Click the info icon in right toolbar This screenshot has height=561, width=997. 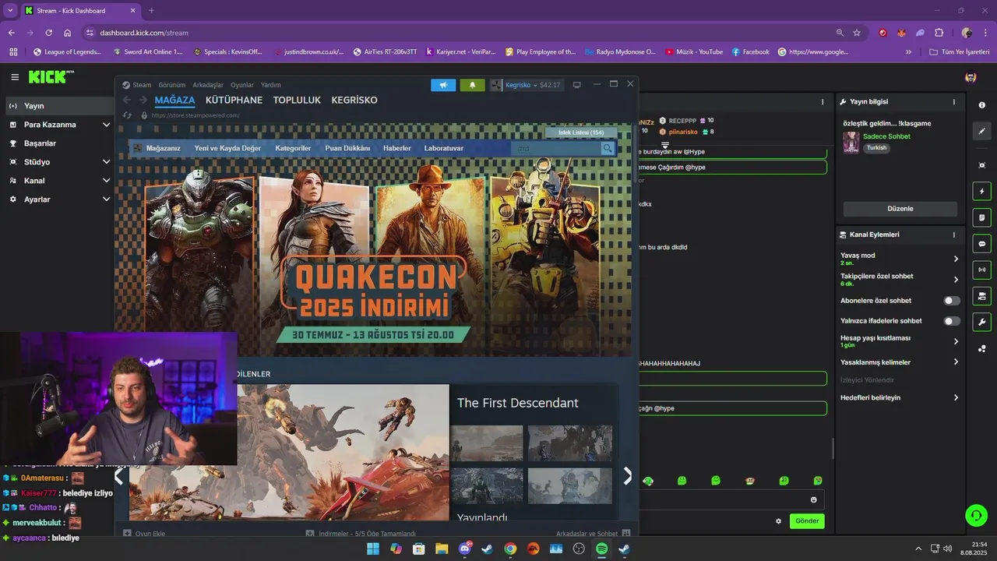pyautogui.click(x=981, y=105)
